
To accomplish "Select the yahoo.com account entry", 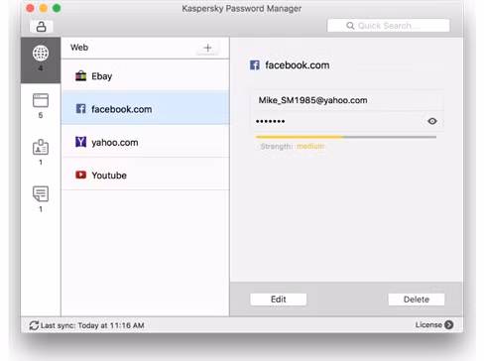I will [145, 142].
